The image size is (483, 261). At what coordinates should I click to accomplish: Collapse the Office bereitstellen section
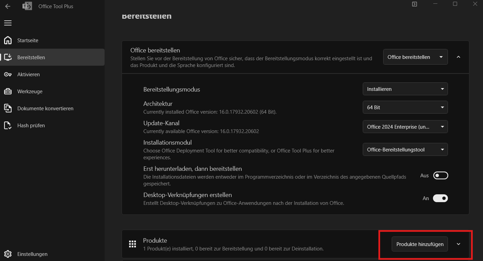[458, 57]
